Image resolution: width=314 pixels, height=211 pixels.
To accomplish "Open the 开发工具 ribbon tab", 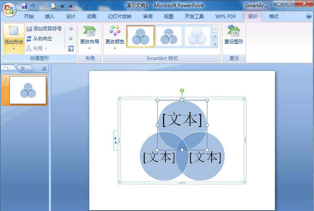I will point(194,17).
